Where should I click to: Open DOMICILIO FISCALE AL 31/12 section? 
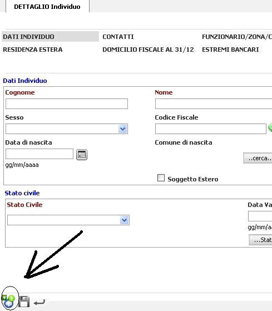point(148,50)
